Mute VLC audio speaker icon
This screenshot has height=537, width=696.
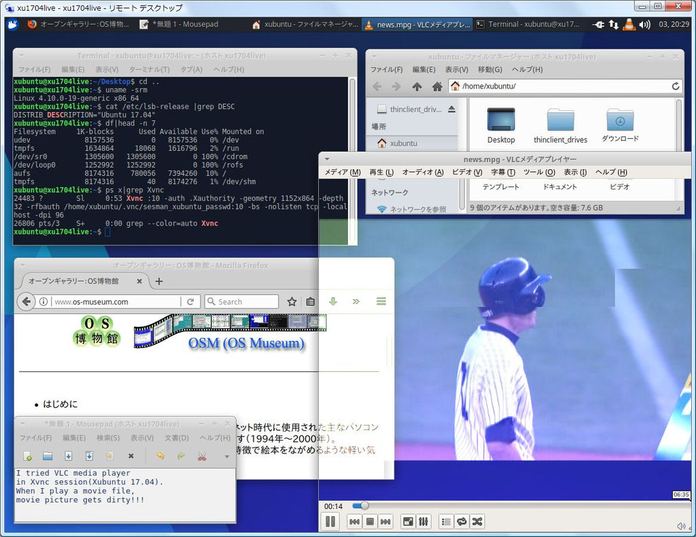tap(681, 526)
